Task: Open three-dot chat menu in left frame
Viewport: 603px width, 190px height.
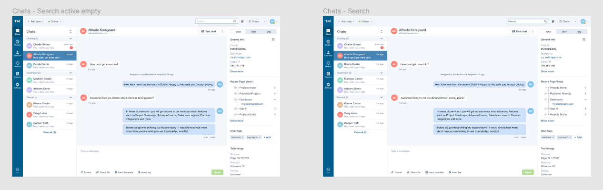Action: 222,31
